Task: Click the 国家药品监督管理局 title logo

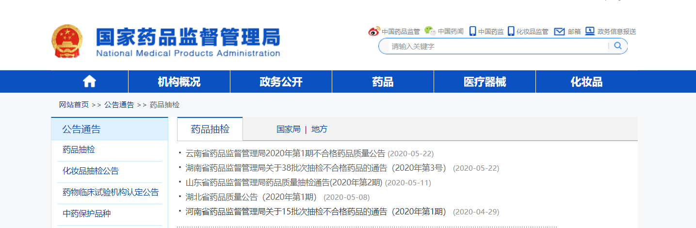Action: pyautogui.click(x=188, y=42)
